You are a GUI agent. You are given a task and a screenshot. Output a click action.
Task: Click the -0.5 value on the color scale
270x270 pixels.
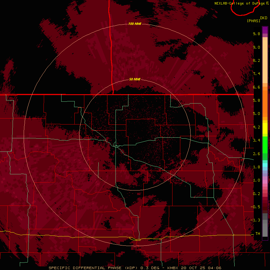coord(255,207)
